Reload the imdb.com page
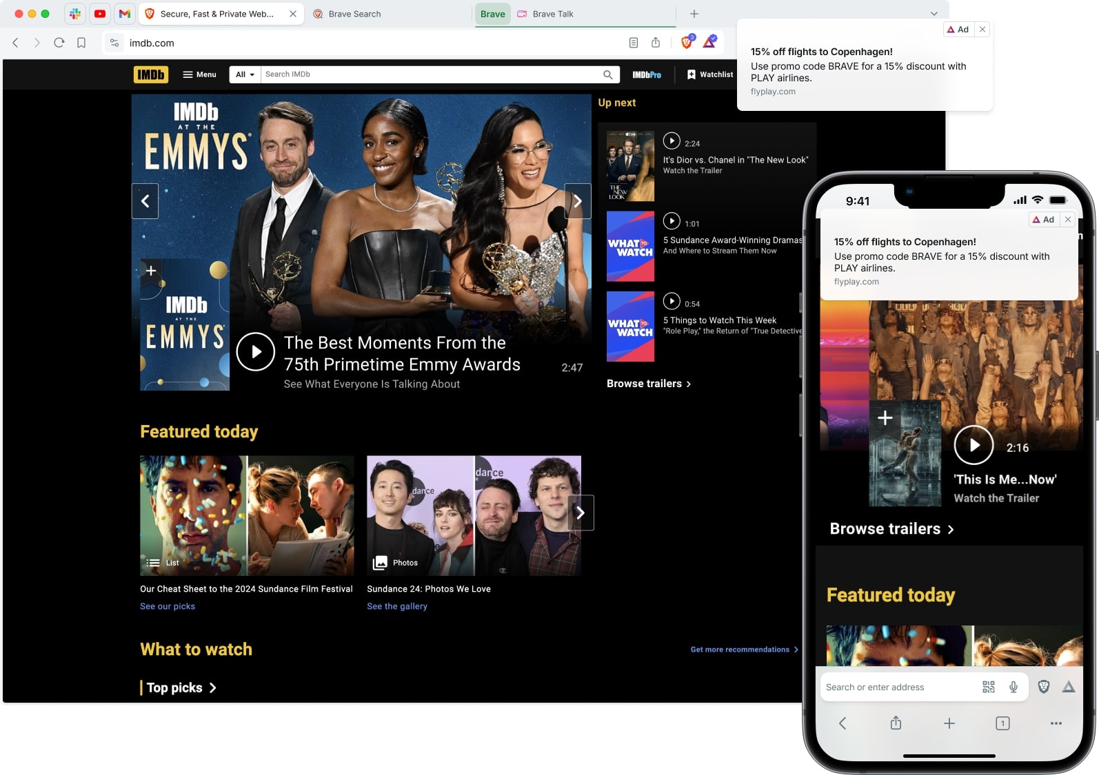This screenshot has width=1099, height=775. pos(59,43)
